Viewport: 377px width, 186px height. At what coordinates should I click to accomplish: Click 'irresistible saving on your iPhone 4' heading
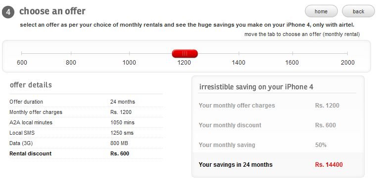pos(256,87)
